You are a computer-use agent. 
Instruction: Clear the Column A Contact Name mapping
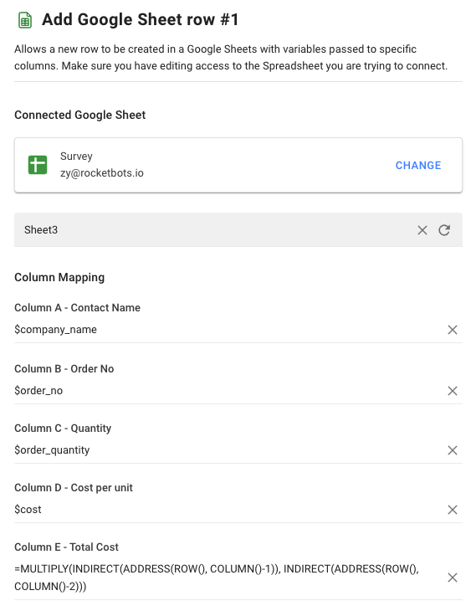453,330
